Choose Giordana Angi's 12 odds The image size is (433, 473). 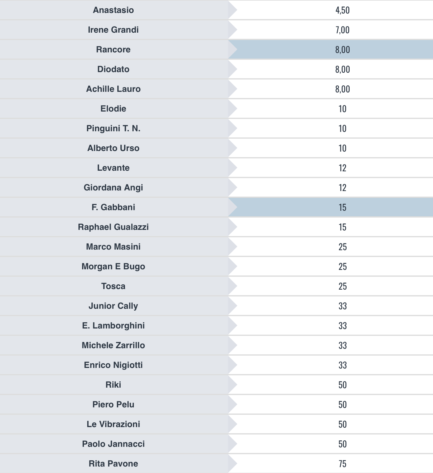click(x=342, y=188)
